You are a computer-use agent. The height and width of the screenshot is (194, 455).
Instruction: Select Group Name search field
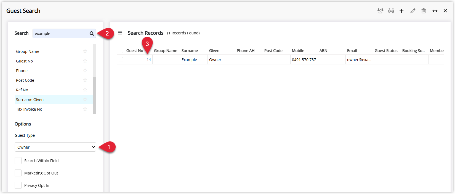click(x=54, y=51)
